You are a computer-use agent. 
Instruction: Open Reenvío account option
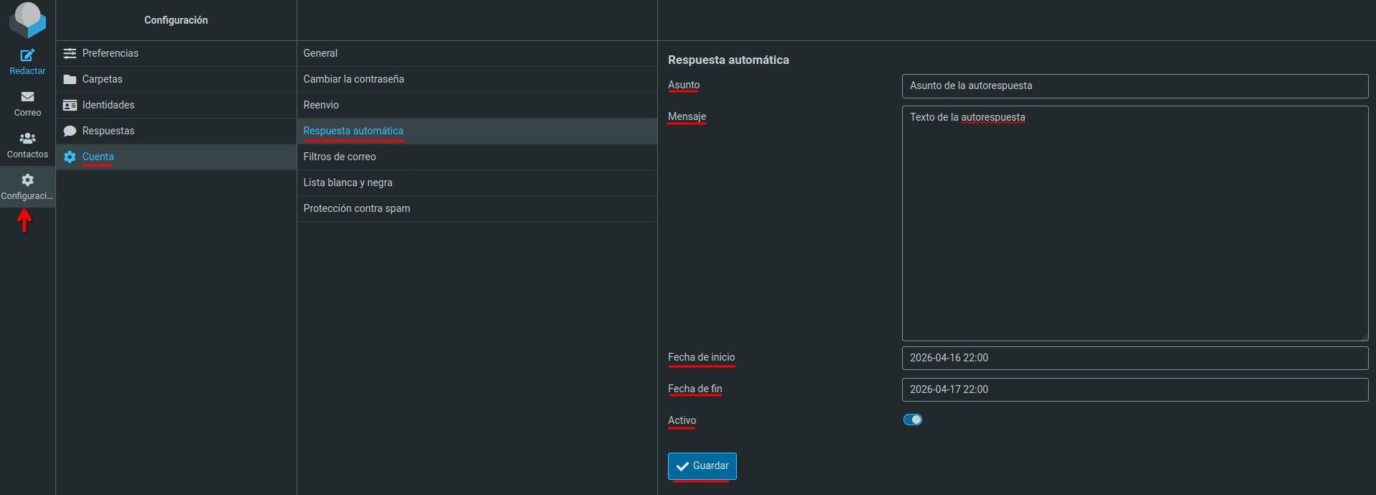pos(477,105)
